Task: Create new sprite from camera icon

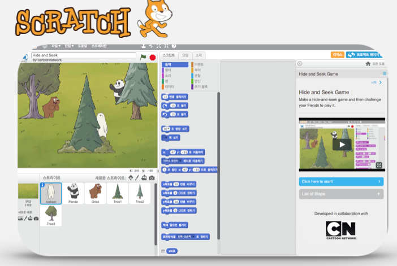Action: 152,178
